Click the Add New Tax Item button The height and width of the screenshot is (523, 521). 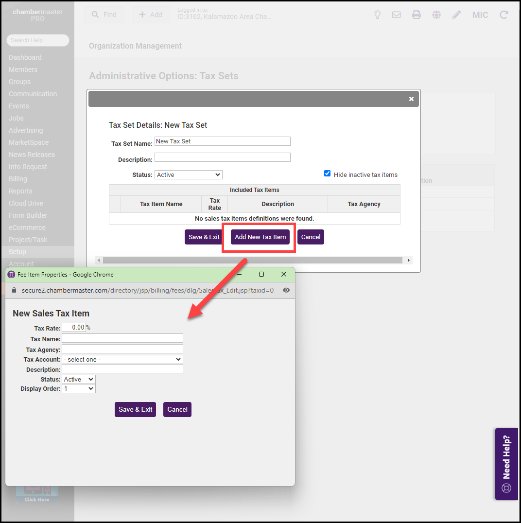[x=260, y=237]
